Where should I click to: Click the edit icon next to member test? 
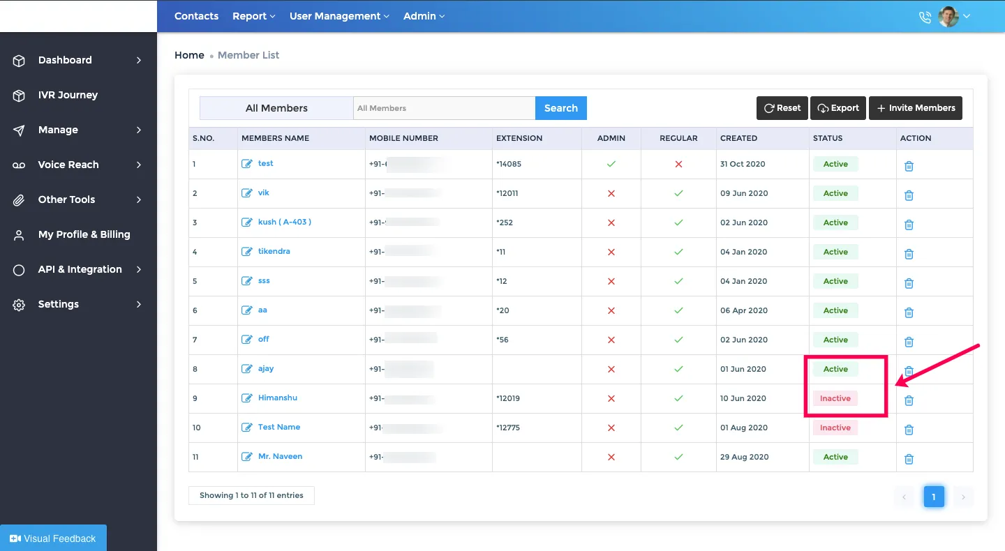(x=247, y=164)
